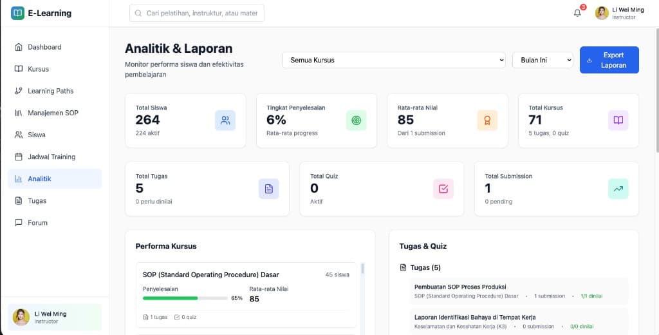This screenshot has height=335, width=659.
Task: Expand the Bulan Ini period dropdown
Action: point(542,60)
